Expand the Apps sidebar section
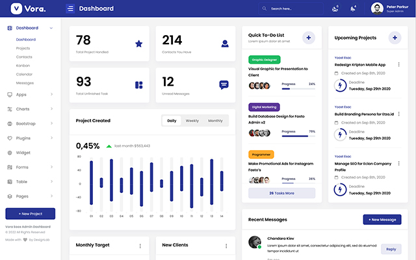The height and width of the screenshot is (260, 416). pyautogui.click(x=51, y=95)
